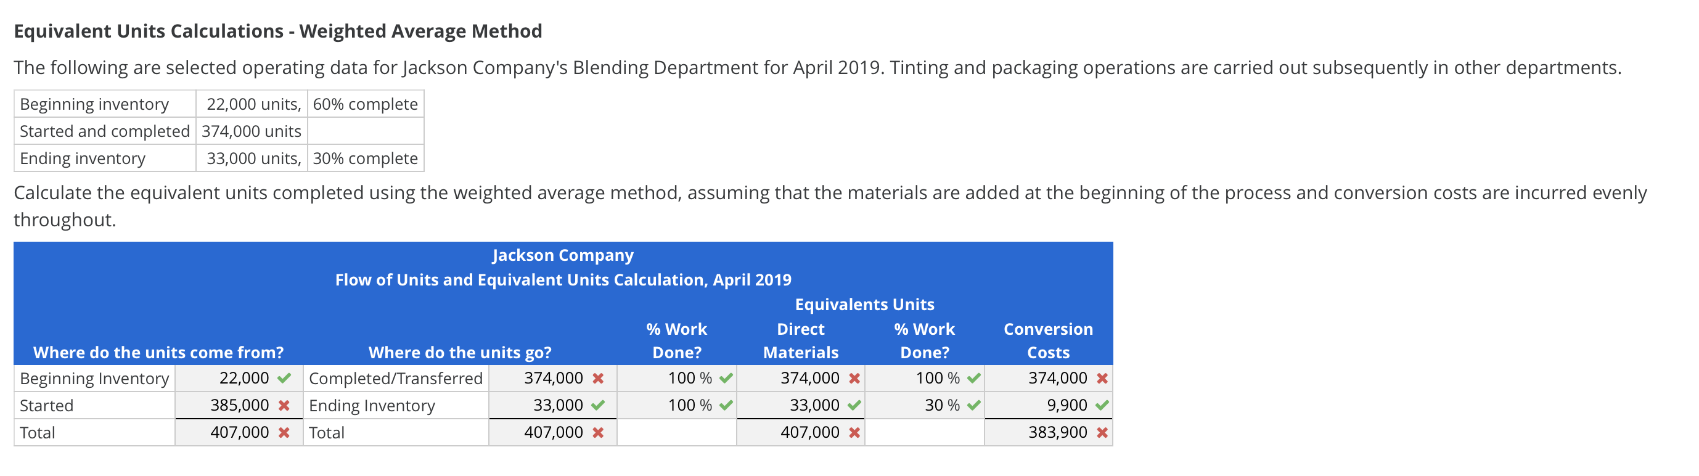
Task: Edit Completed/Transferred materials percent field 100 %
Action: pyautogui.click(x=677, y=379)
